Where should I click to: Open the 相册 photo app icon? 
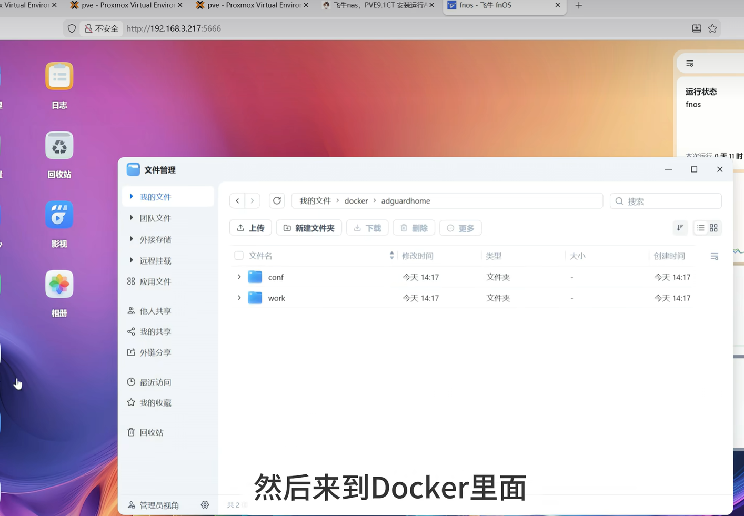tap(59, 285)
